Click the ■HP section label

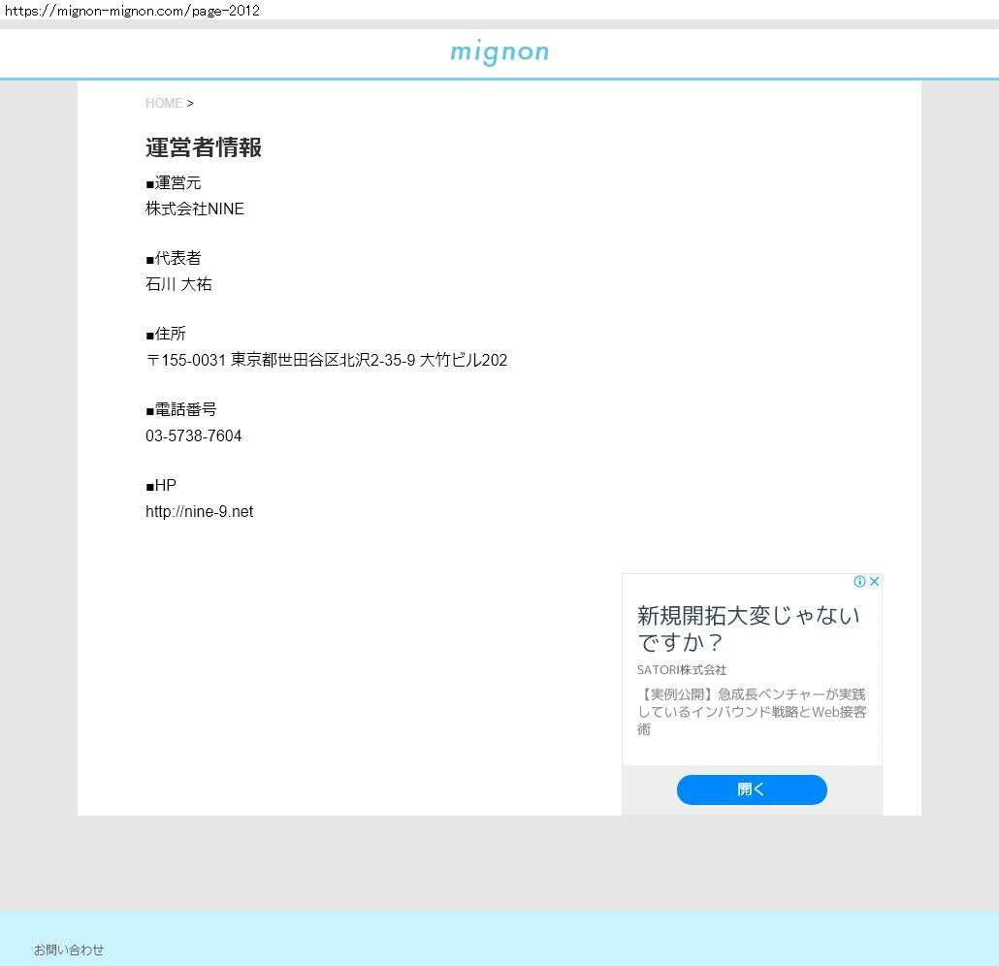(161, 485)
